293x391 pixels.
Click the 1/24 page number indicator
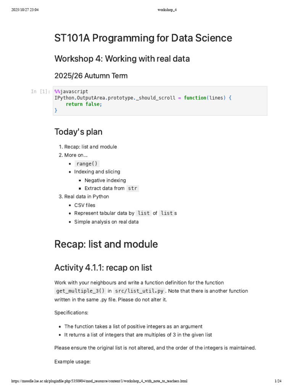(x=278, y=381)
